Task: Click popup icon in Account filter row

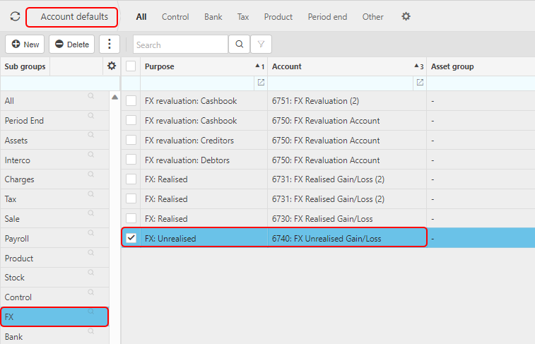Action: (420, 83)
